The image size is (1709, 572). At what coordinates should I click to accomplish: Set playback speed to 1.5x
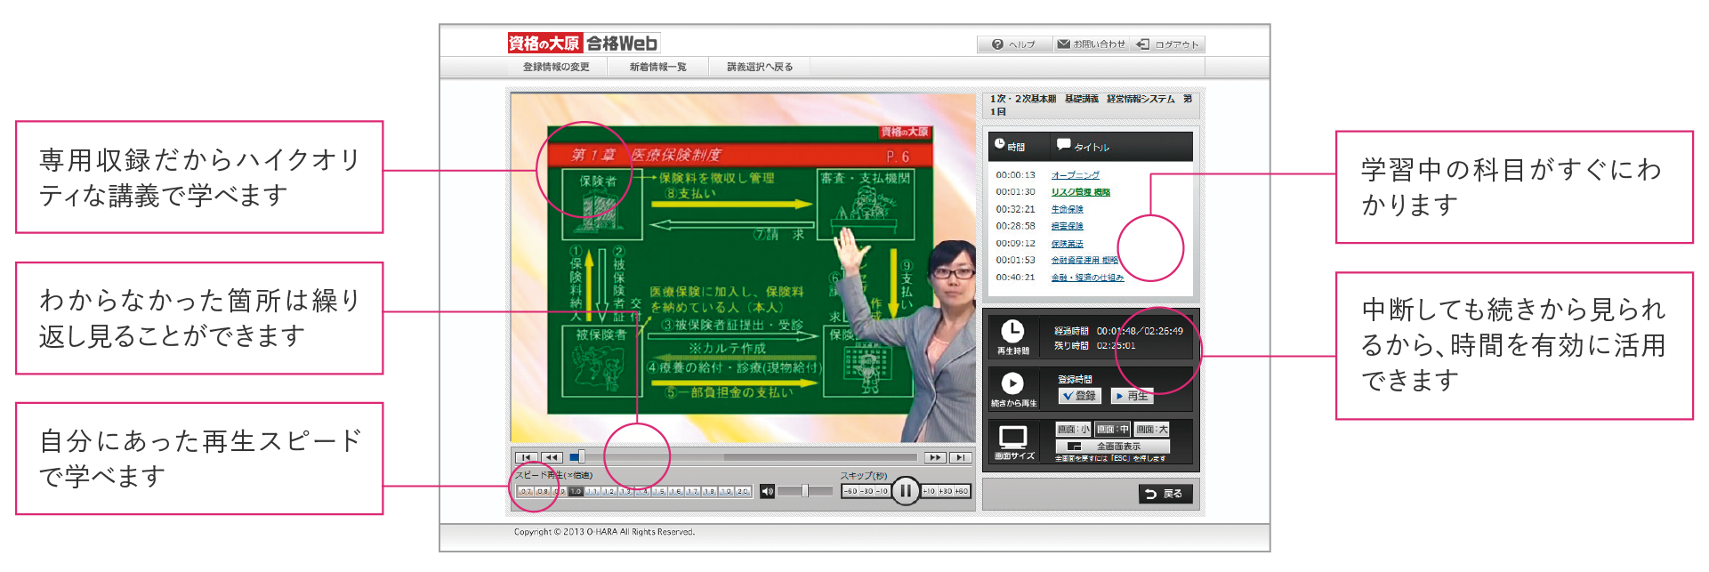[x=659, y=491]
